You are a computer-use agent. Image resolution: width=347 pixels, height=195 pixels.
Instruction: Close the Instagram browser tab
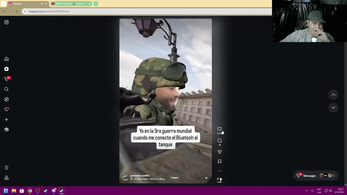pos(46,4)
